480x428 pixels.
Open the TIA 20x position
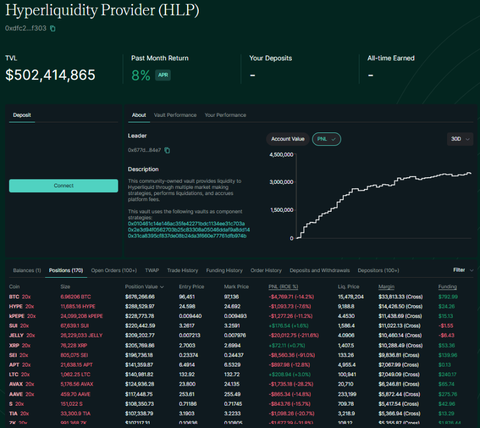click(19, 413)
